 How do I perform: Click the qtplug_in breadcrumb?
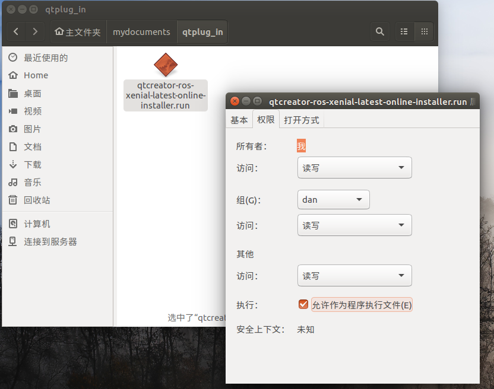point(202,32)
